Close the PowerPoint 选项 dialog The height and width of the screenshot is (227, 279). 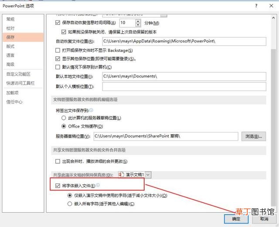click(x=271, y=6)
